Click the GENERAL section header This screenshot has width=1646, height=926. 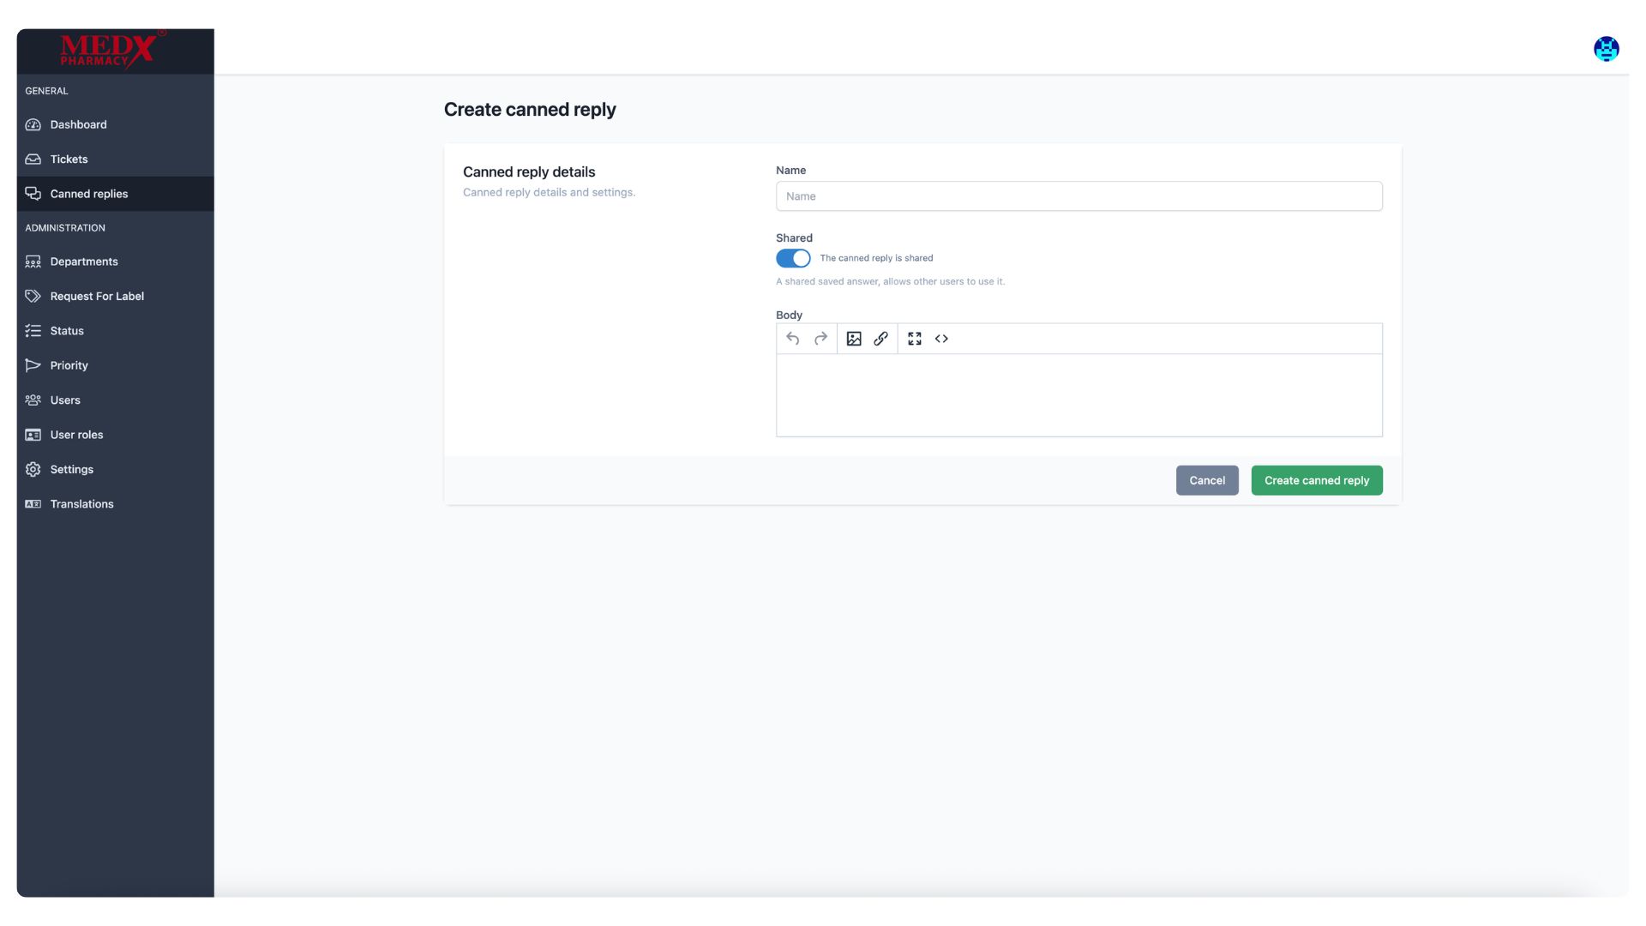46,91
